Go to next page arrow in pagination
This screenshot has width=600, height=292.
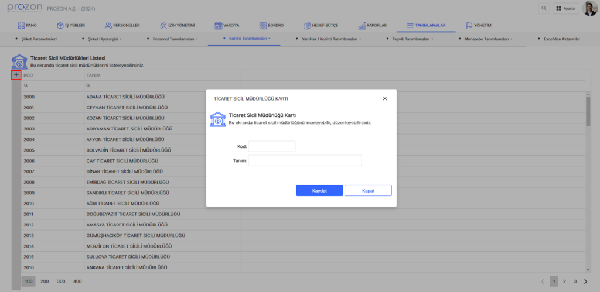[586, 281]
